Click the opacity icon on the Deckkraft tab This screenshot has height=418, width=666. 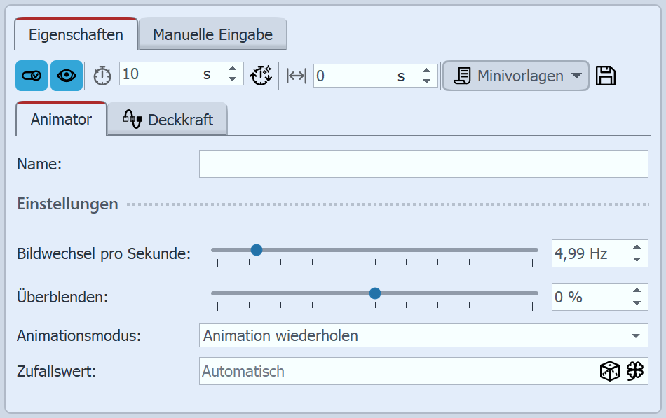click(133, 118)
